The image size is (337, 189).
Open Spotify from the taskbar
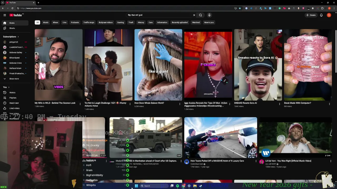177,186
